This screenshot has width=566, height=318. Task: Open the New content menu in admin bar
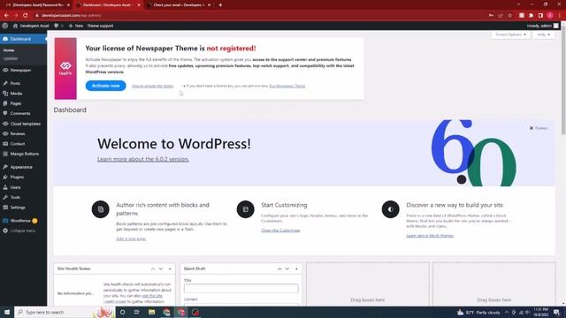(x=76, y=26)
